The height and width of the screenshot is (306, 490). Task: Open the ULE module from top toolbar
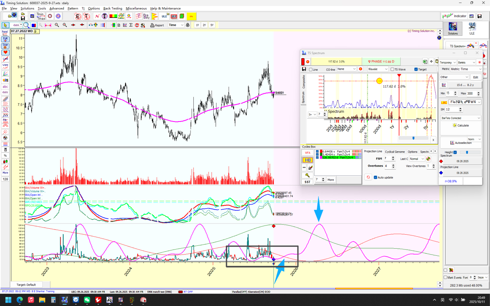tap(164, 16)
